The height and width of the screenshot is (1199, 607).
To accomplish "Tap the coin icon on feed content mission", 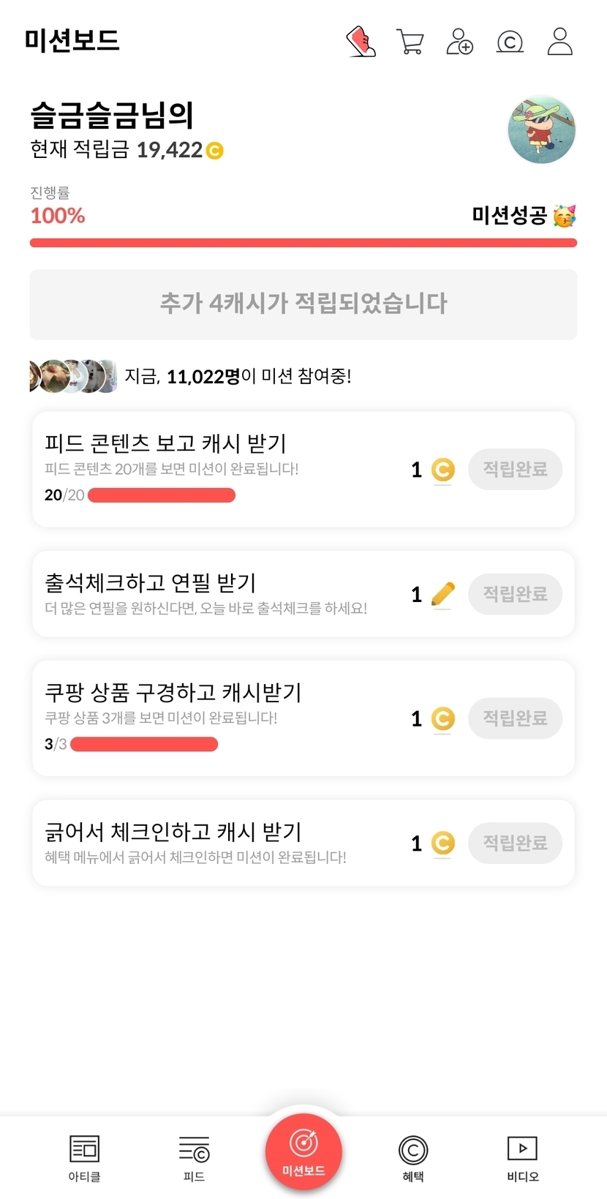I will (442, 470).
